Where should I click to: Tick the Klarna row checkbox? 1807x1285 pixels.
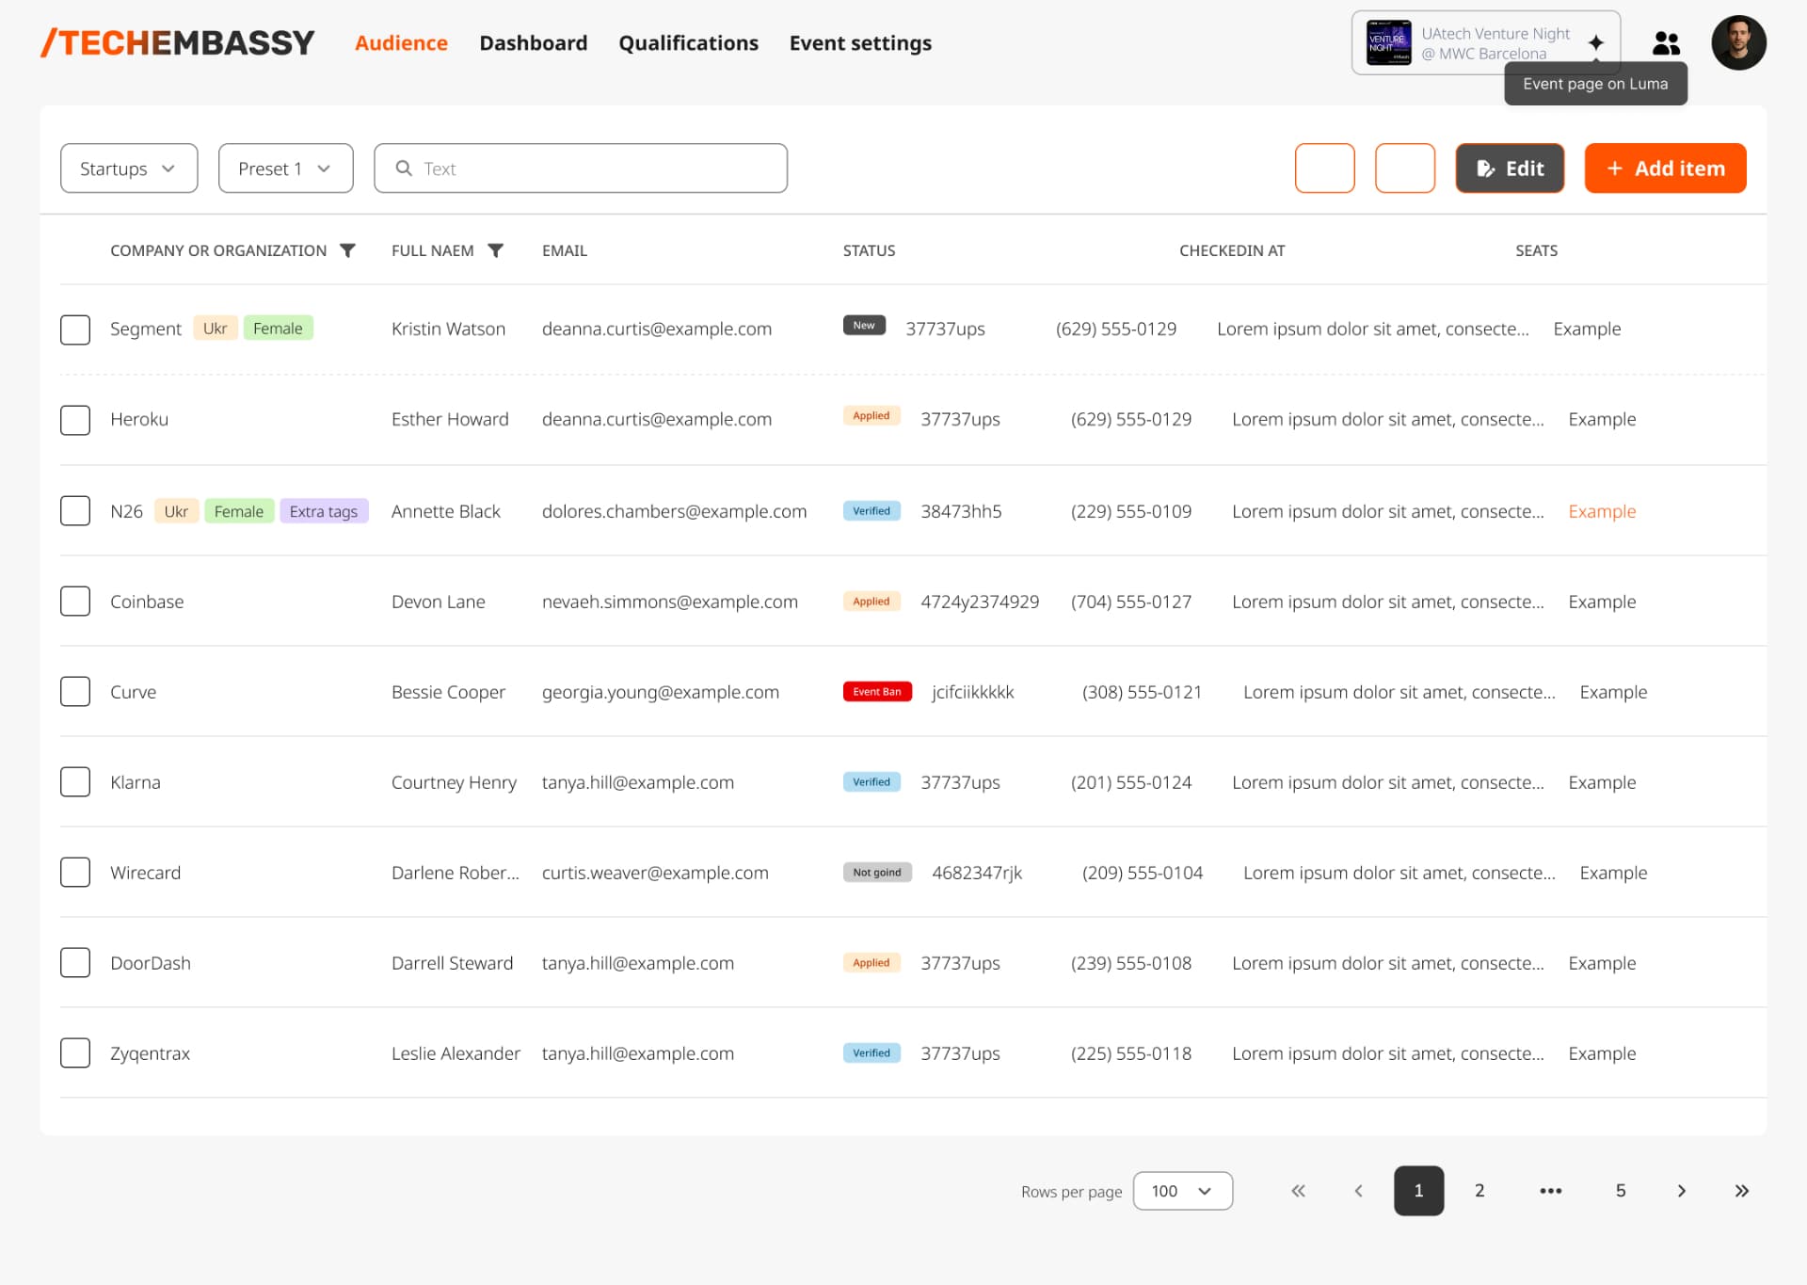75,782
